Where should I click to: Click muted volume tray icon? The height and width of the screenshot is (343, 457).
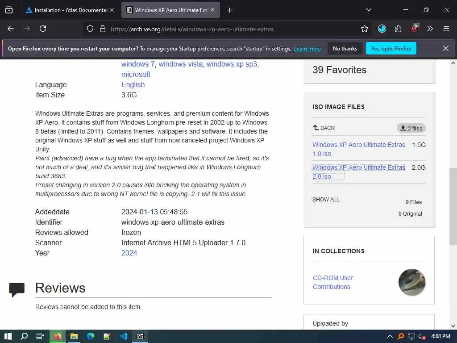pyautogui.click(x=422, y=336)
